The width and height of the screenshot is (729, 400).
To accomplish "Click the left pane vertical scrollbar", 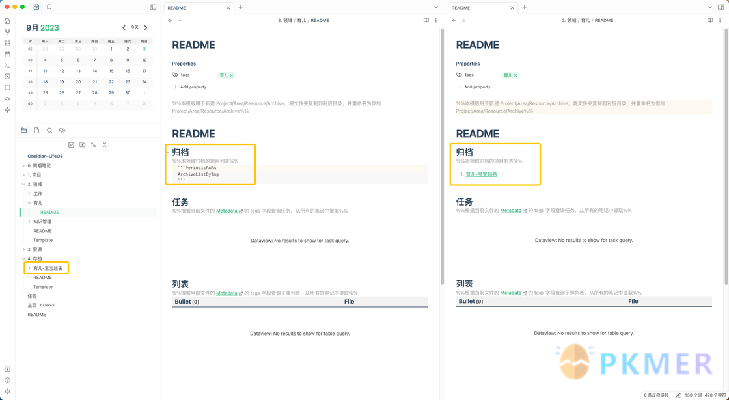I will pos(442,157).
